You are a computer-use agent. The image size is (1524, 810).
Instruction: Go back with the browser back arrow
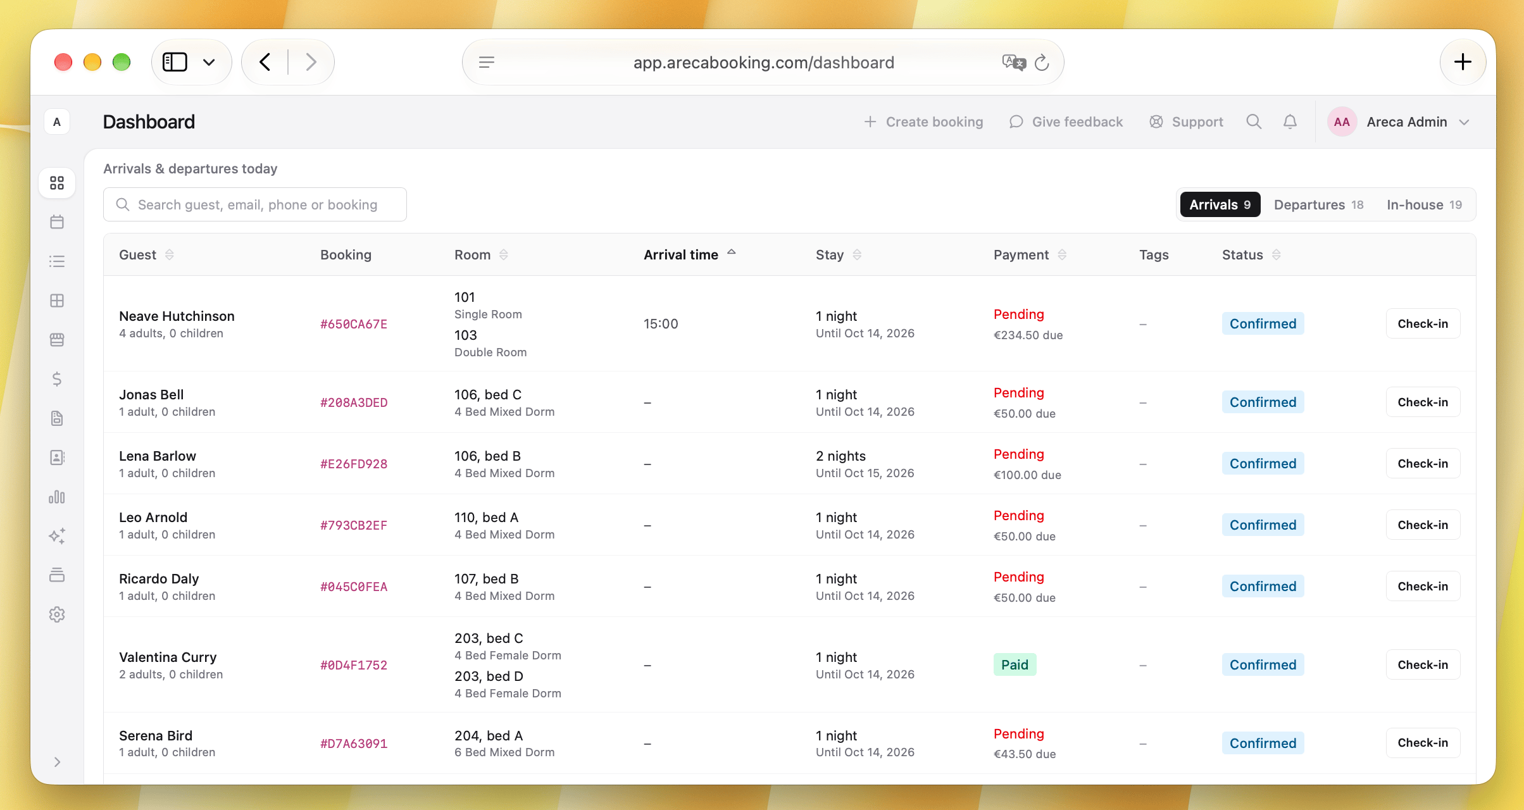coord(265,62)
